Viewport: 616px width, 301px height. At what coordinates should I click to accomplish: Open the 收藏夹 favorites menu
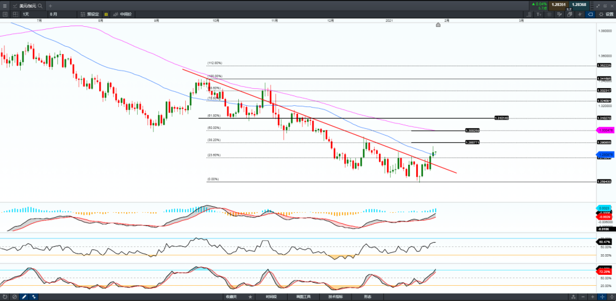(230, 297)
